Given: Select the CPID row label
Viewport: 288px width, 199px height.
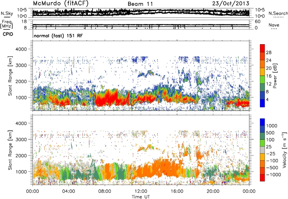Looking at the screenshot, I should (8, 34).
